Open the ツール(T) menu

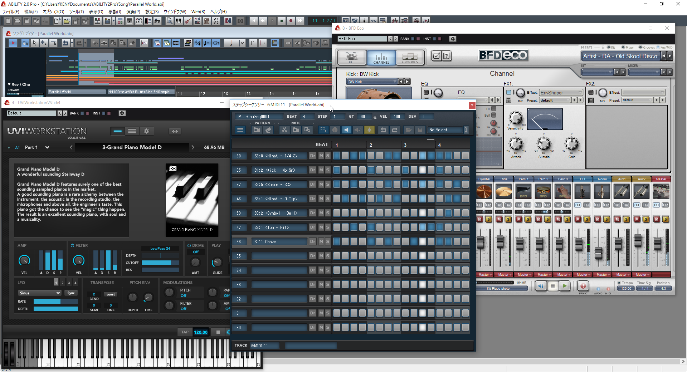77,11
